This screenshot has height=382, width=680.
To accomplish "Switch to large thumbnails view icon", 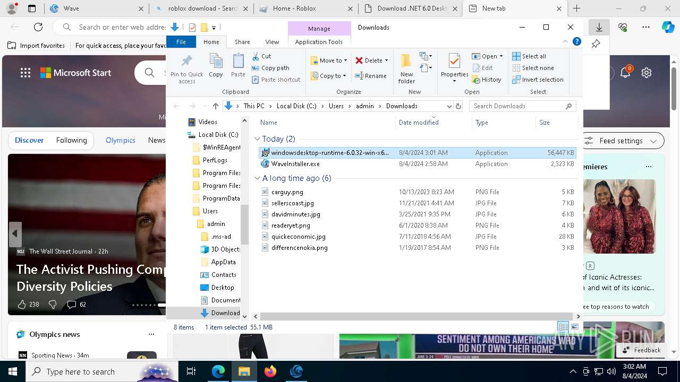I will (574, 327).
